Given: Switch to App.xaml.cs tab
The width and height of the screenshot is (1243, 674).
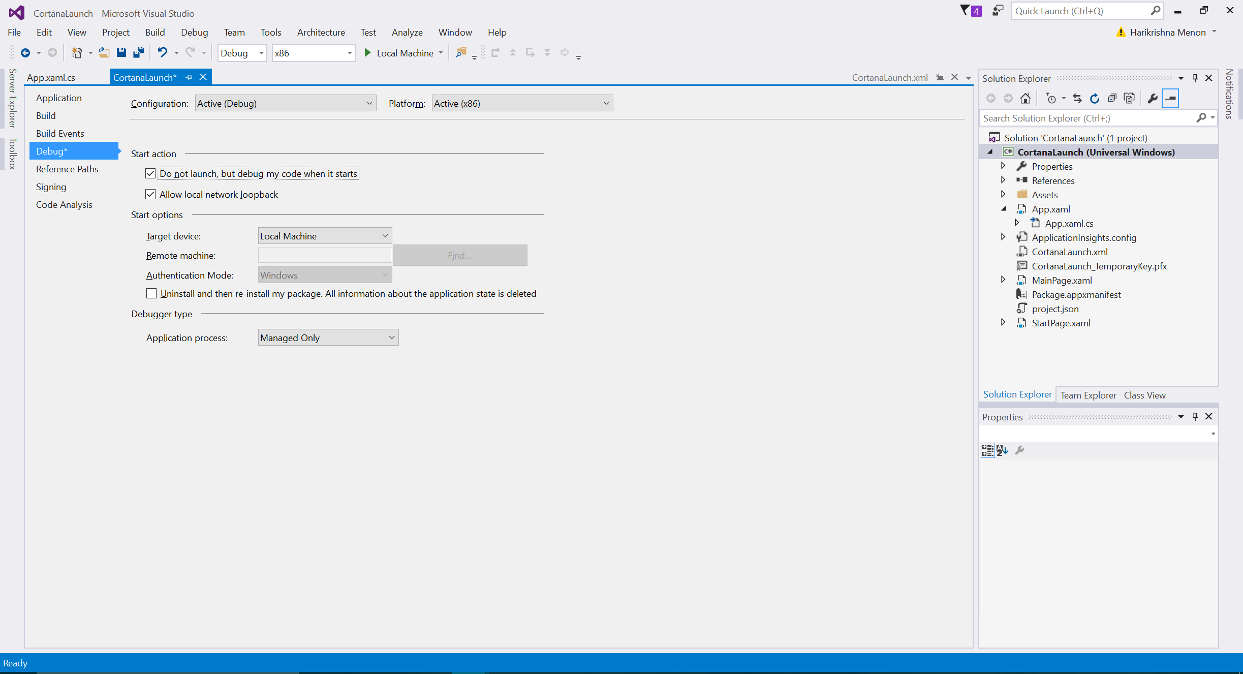Looking at the screenshot, I should pyautogui.click(x=51, y=77).
